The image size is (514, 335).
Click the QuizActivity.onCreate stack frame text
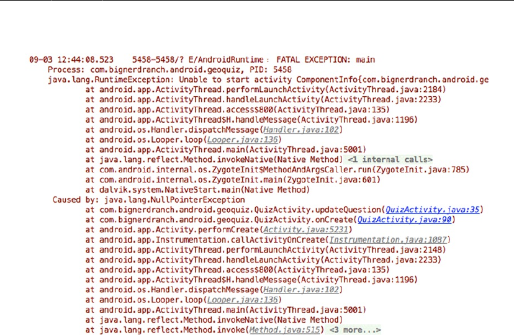[x=271, y=220]
